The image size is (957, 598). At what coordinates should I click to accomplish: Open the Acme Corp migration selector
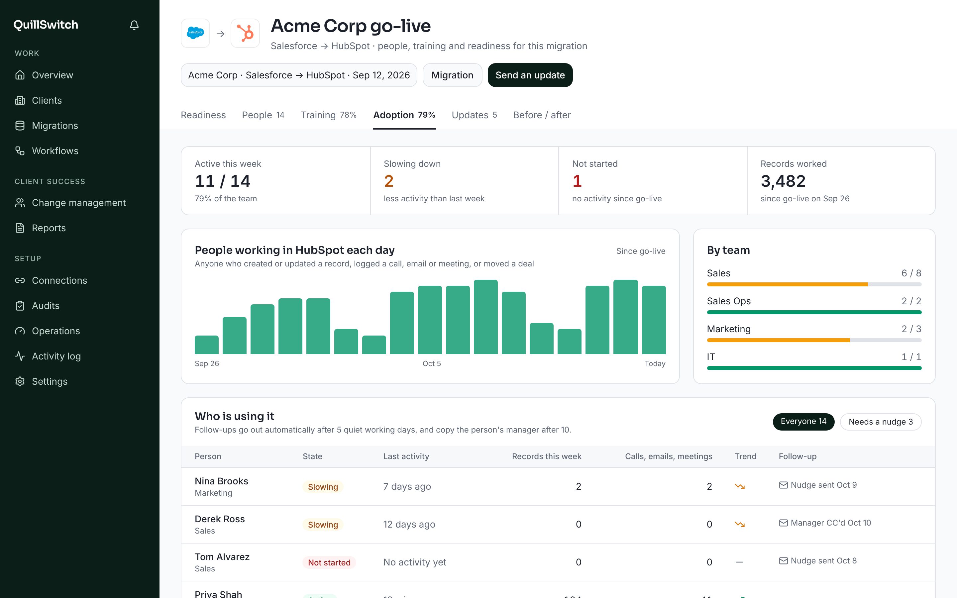pyautogui.click(x=299, y=75)
